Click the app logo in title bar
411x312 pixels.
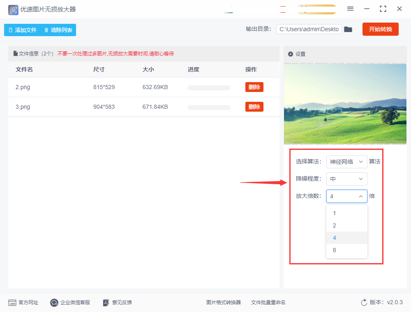pos(13,9)
